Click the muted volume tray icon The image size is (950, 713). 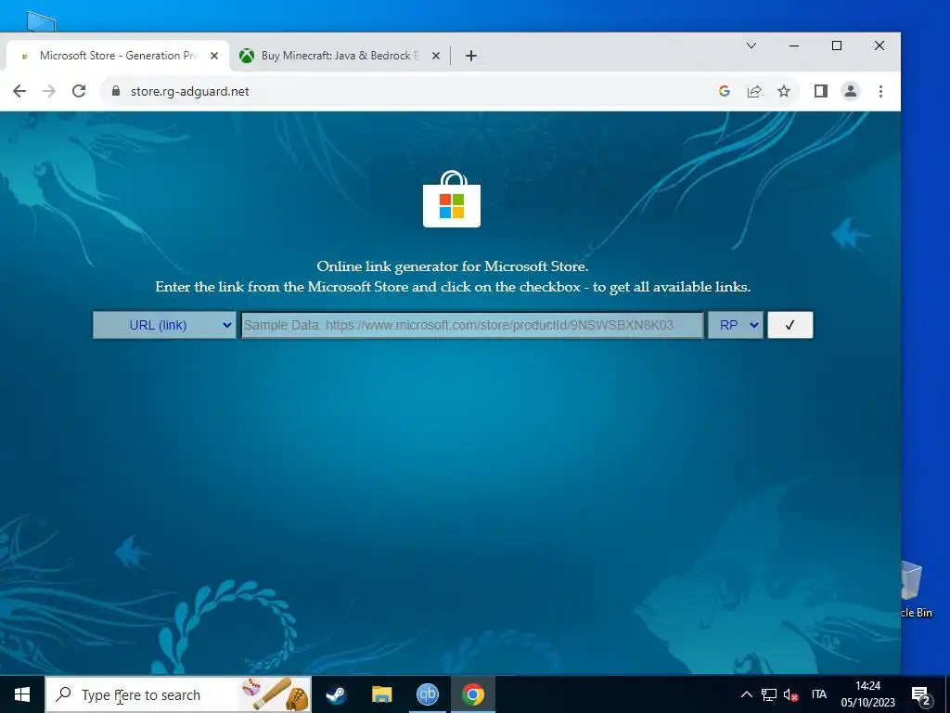point(790,694)
